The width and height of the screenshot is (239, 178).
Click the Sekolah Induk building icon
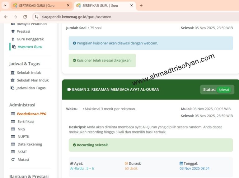coord(12,73)
